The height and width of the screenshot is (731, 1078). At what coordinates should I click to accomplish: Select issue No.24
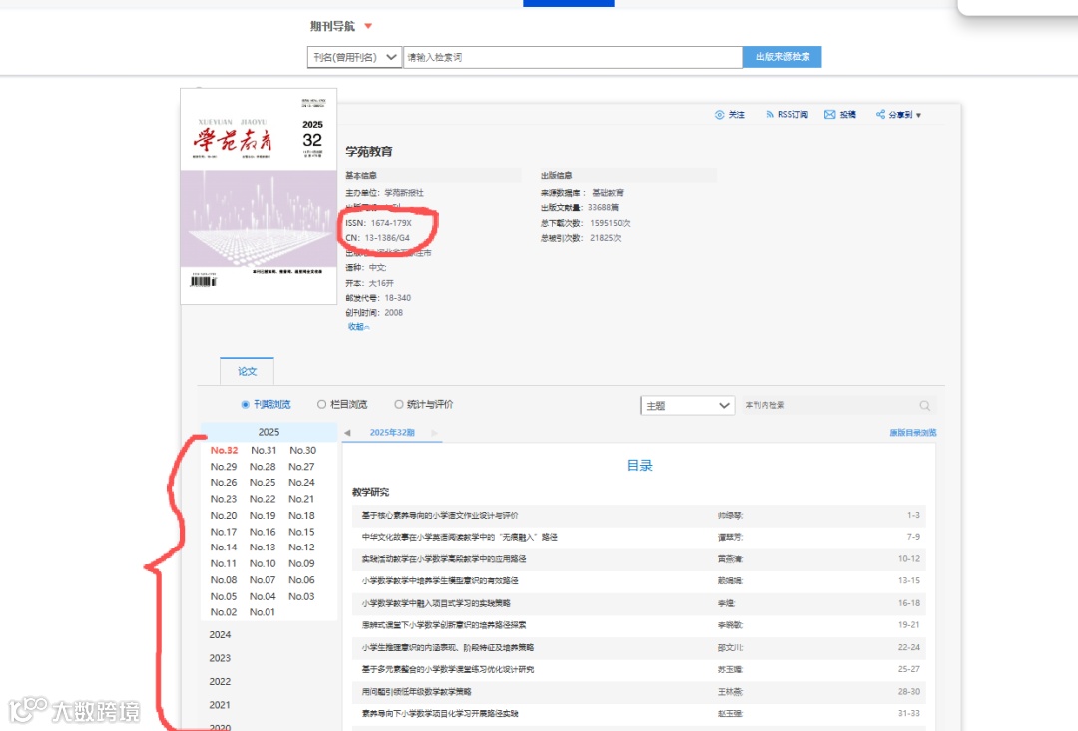301,483
